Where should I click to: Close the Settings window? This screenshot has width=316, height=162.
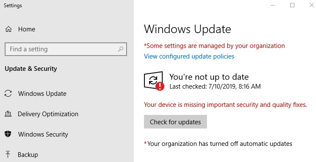click(x=312, y=5)
